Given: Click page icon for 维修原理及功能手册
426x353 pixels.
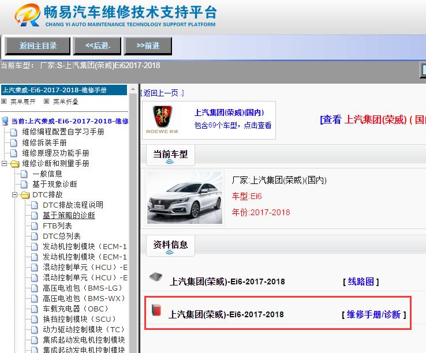Looking at the screenshot, I should (14, 153).
